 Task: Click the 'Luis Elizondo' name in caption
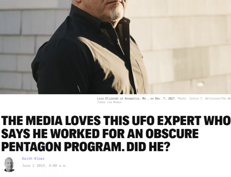[108, 99]
